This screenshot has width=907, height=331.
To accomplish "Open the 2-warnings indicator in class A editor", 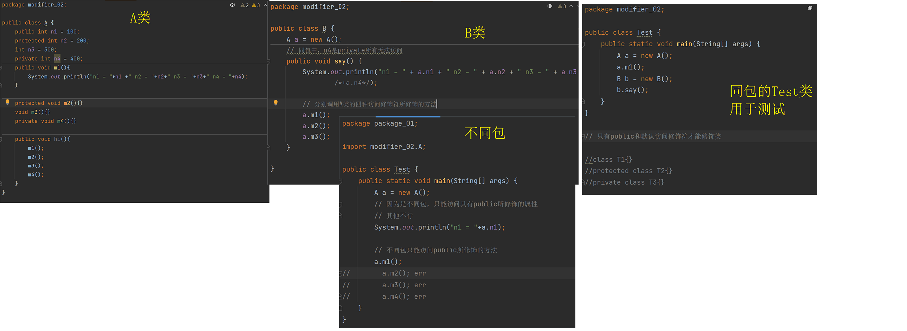I will [245, 5].
